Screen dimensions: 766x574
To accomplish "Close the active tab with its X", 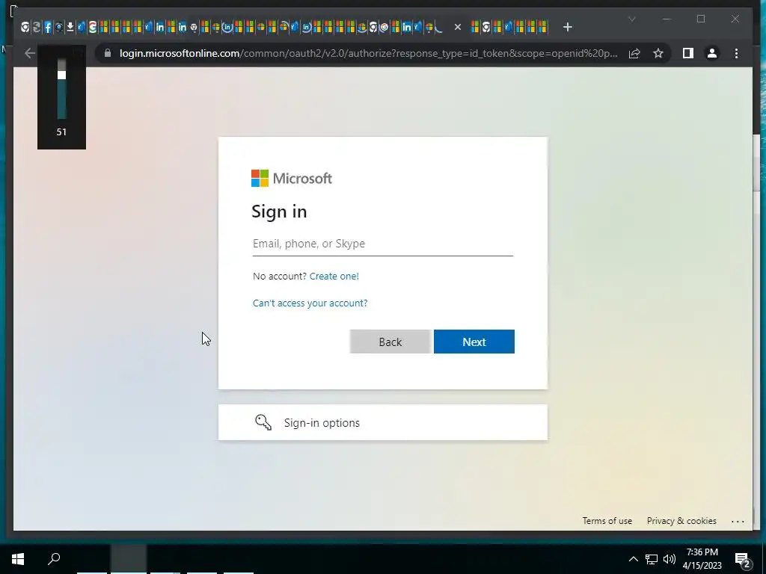I will (x=457, y=27).
